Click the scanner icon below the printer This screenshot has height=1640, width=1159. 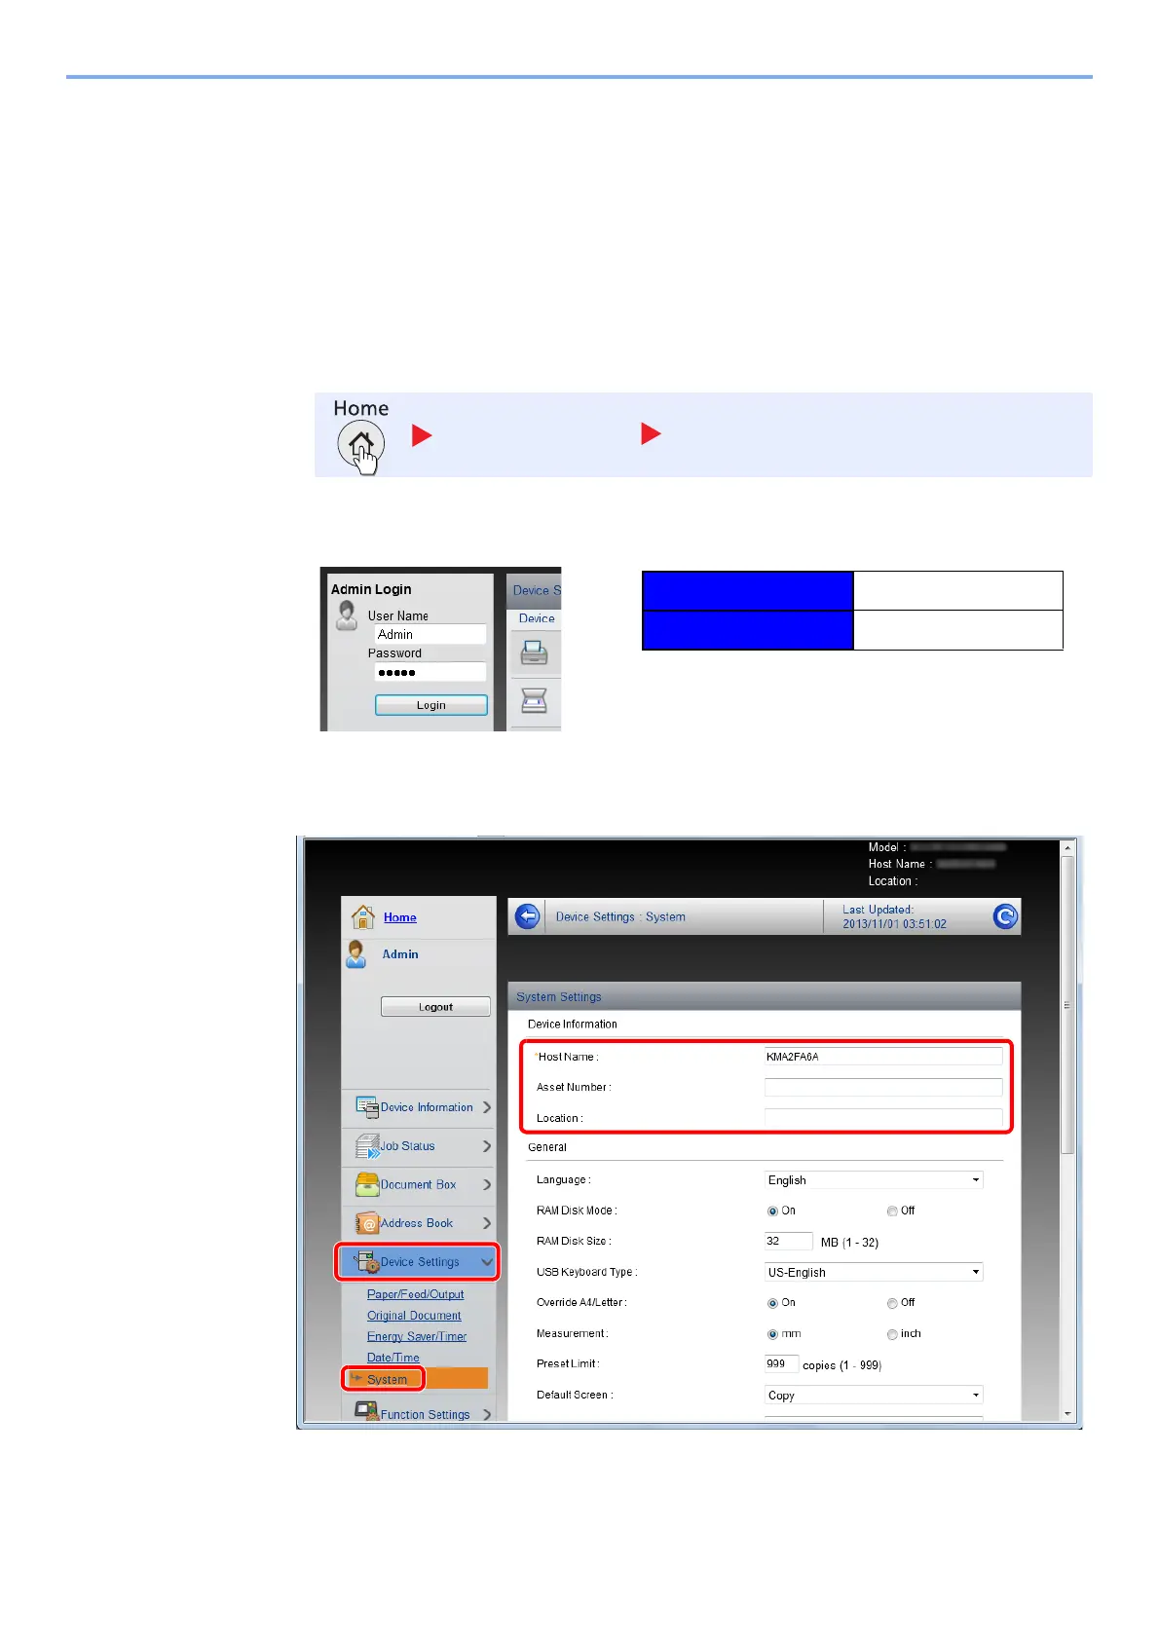pos(535,700)
